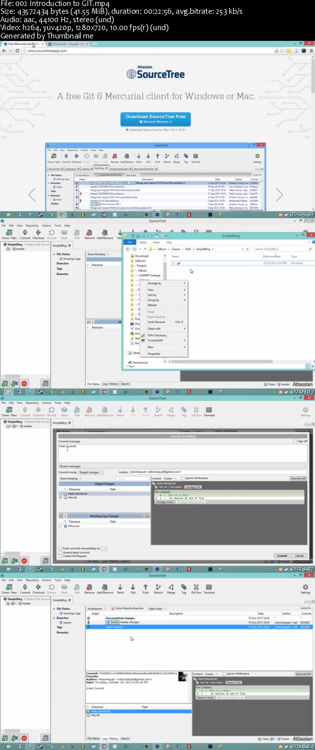Open the Date Order dropdown

[157, 608]
